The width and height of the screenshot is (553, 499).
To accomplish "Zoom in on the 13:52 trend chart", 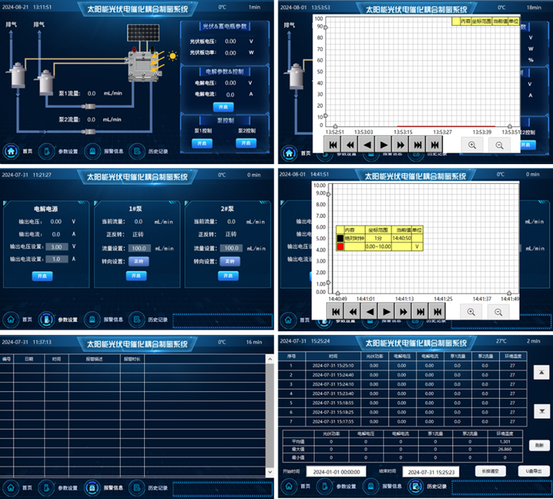I will click(x=472, y=144).
